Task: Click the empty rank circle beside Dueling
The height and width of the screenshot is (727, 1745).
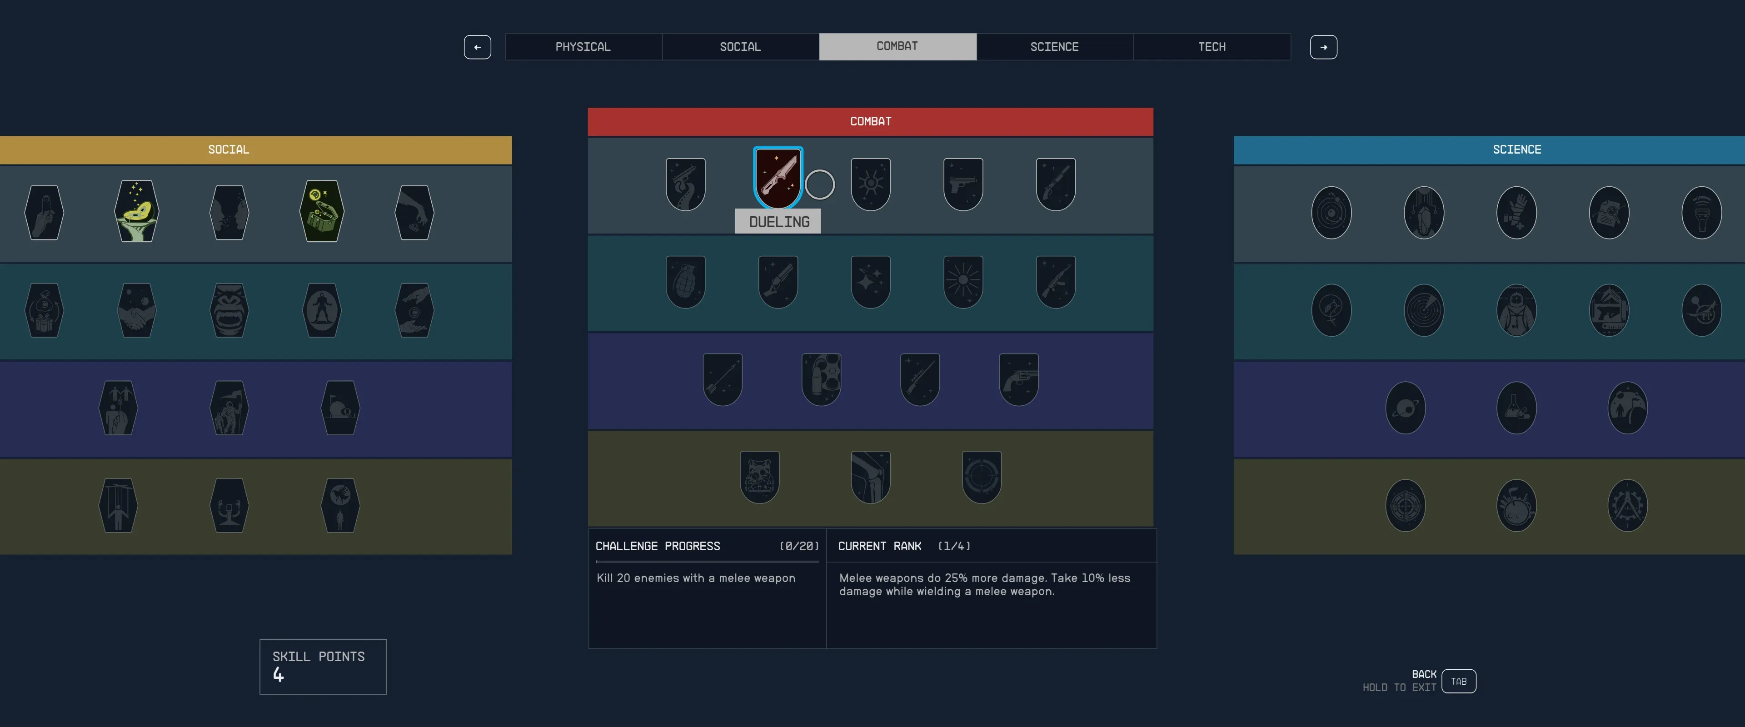Action: [x=820, y=184]
